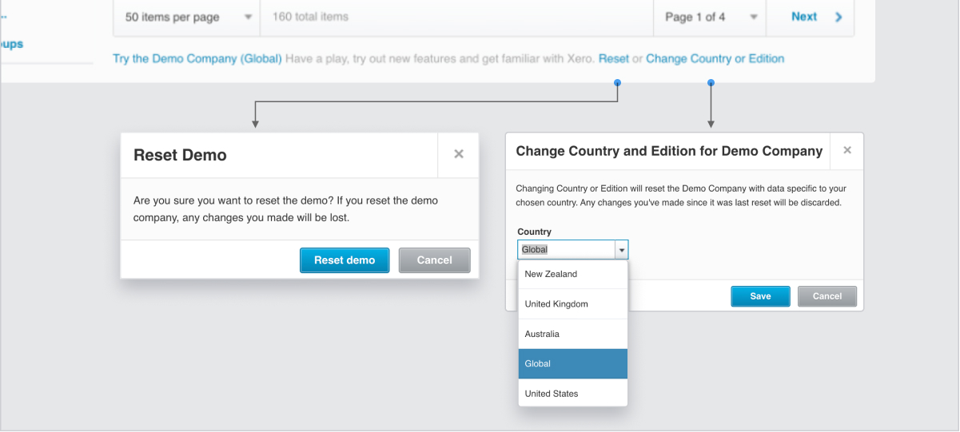Open the Page 1 of 4 dropdown

pos(709,17)
